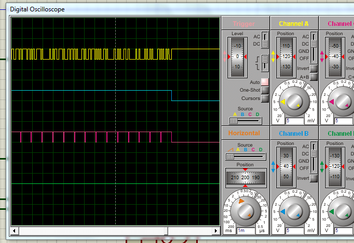Screen dimensions: 354x243
Task: Click the Trigger panel heading
Action: 243,24
